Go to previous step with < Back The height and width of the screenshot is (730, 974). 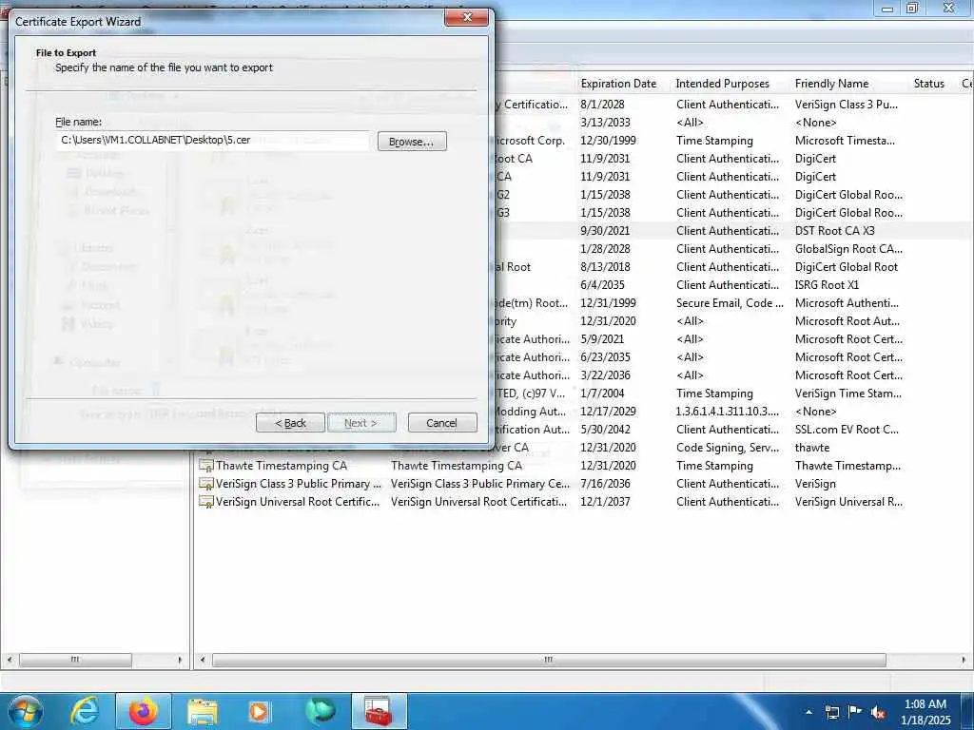coord(290,423)
